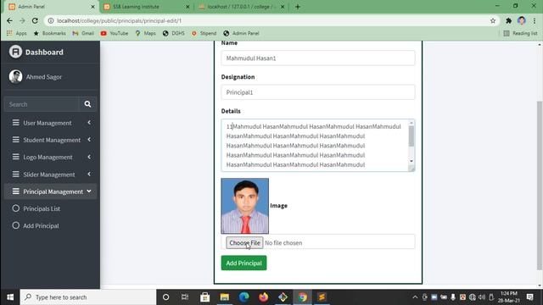Expand Student Management chevron
543x305 pixels.
pos(89,139)
